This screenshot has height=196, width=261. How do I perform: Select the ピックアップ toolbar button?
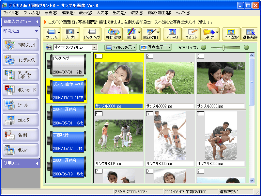click(92, 34)
